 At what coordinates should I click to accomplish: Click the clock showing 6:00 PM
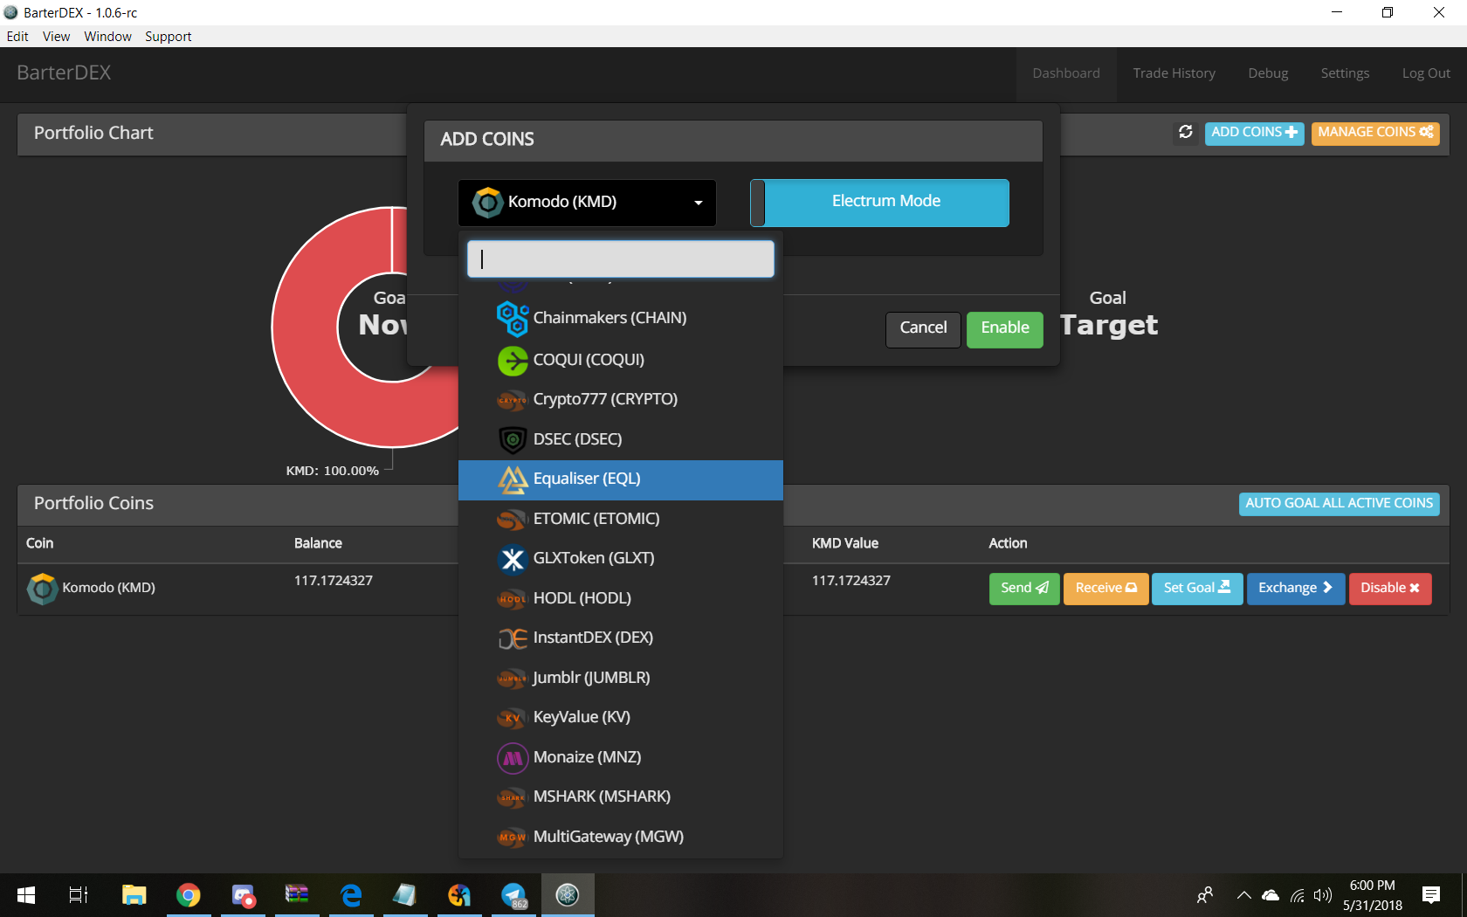coord(1373,886)
